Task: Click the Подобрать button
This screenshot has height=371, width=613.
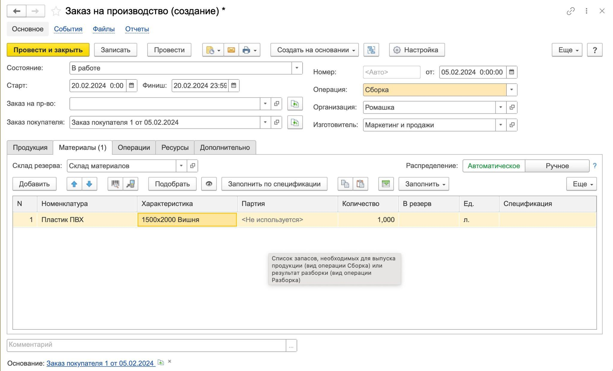Action: [172, 184]
